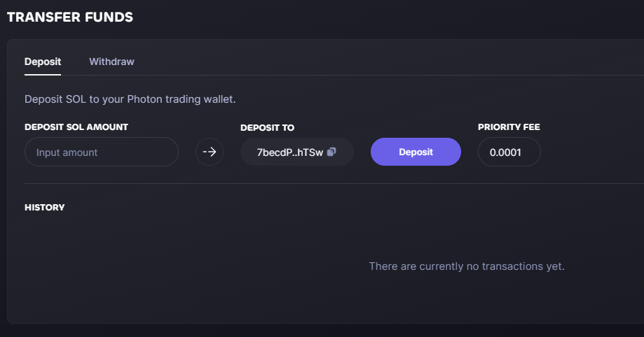This screenshot has width=644, height=337.
Task: Click the PRIORITY FEE label
Action: (509, 127)
